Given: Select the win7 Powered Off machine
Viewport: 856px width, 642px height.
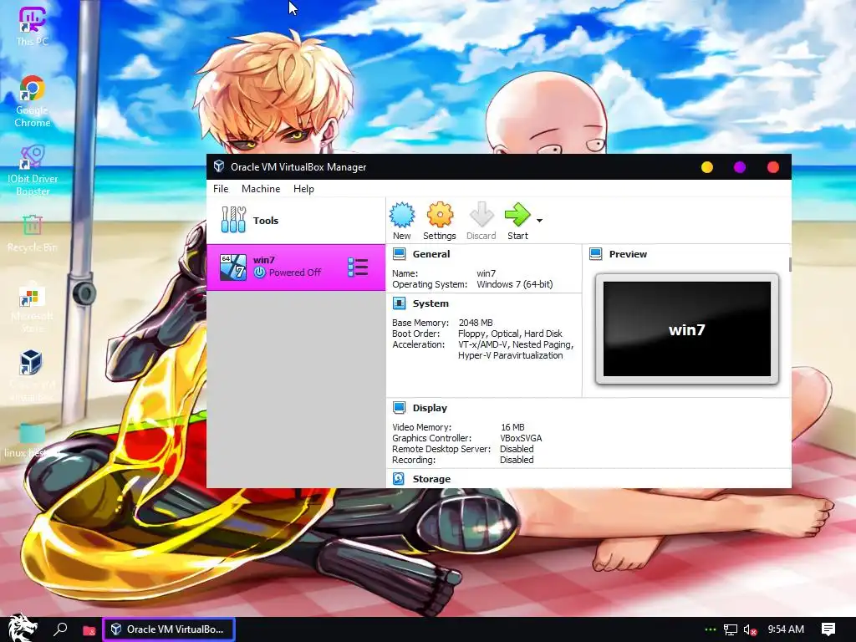Looking at the screenshot, I should click(295, 267).
